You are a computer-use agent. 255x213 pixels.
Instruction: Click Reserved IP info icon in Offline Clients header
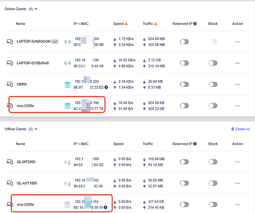click(195, 144)
